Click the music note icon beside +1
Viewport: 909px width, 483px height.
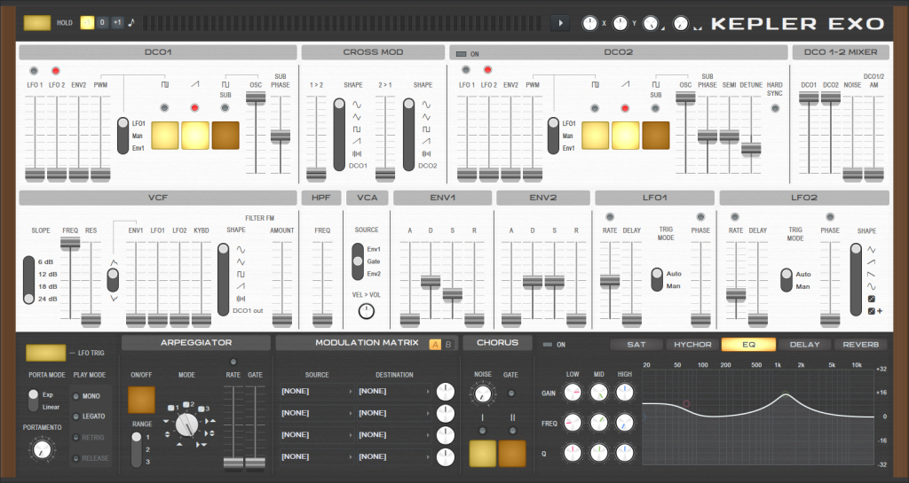pyautogui.click(x=131, y=22)
